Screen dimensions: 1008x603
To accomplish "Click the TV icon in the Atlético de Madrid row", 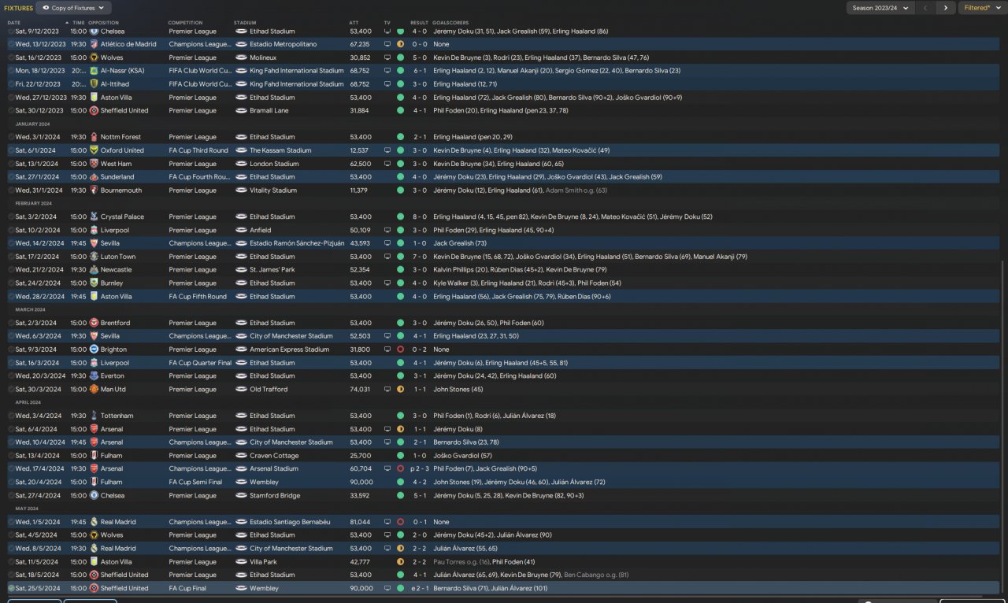I will (x=387, y=44).
